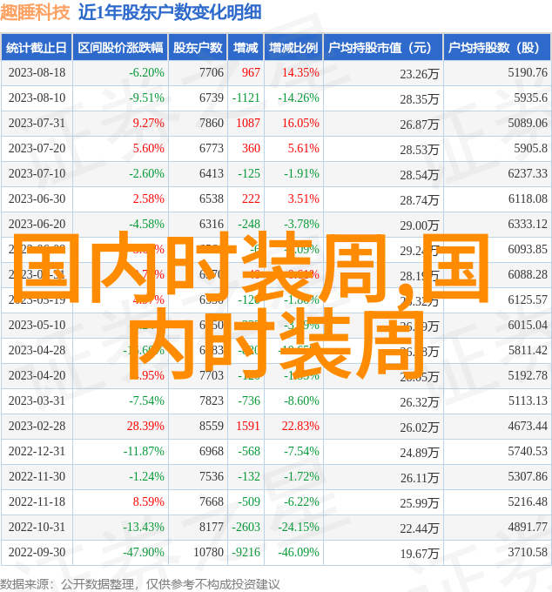Click the shareholder count 7706
Screen dimensions: 552x592
[x=212, y=72]
